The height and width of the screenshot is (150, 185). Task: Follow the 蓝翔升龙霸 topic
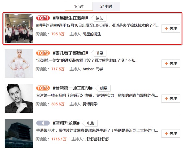click(x=170, y=134)
